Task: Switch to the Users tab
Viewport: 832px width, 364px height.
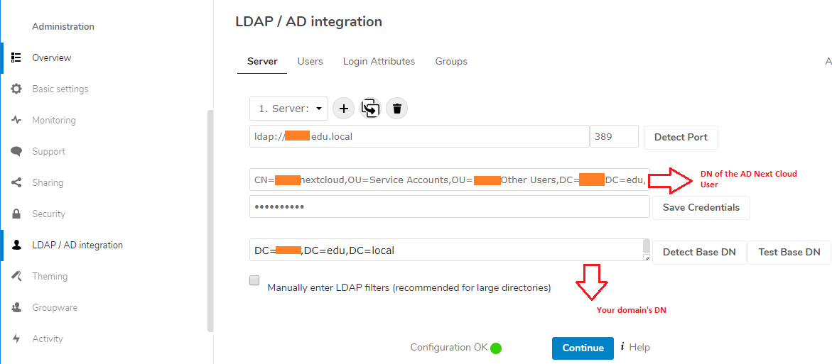Action: 310,62
